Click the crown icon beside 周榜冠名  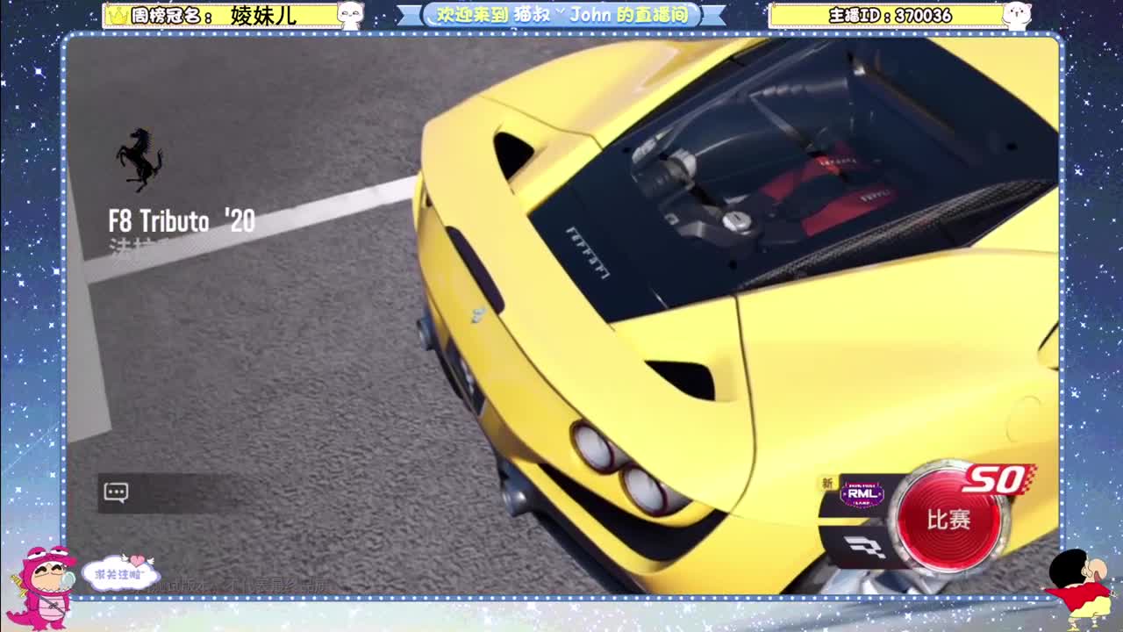[117, 15]
